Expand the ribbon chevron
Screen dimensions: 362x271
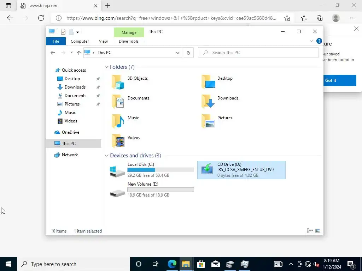tap(311, 41)
